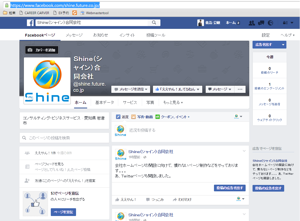Click the このページの投稿を検索 search field

(64, 138)
